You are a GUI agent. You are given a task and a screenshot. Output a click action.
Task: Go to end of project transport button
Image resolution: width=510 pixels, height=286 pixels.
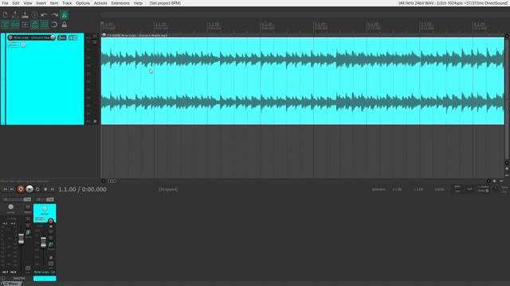point(12,189)
